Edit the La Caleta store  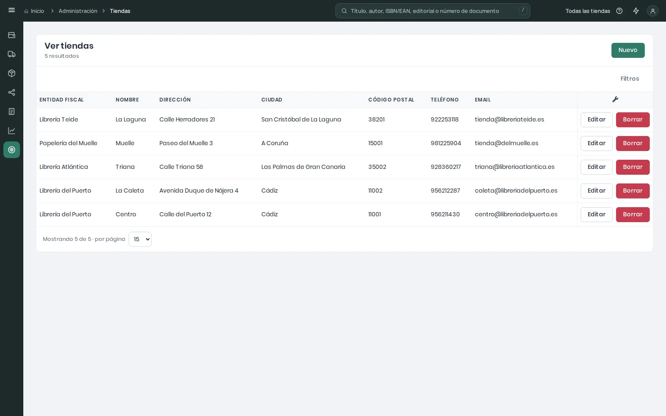click(x=596, y=191)
